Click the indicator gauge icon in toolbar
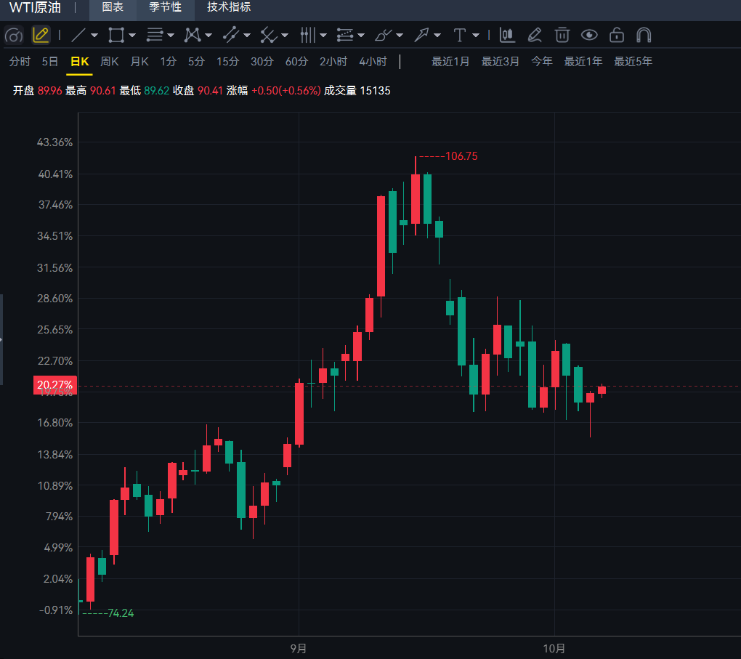This screenshot has width=741, height=659. click(x=14, y=36)
